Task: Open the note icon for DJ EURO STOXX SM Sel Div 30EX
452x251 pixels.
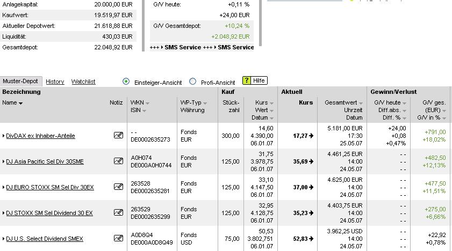Action: tap(118, 187)
